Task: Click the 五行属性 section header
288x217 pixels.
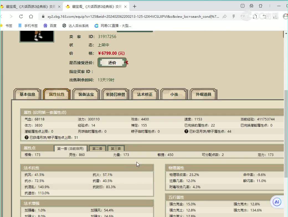Action: click(225, 197)
